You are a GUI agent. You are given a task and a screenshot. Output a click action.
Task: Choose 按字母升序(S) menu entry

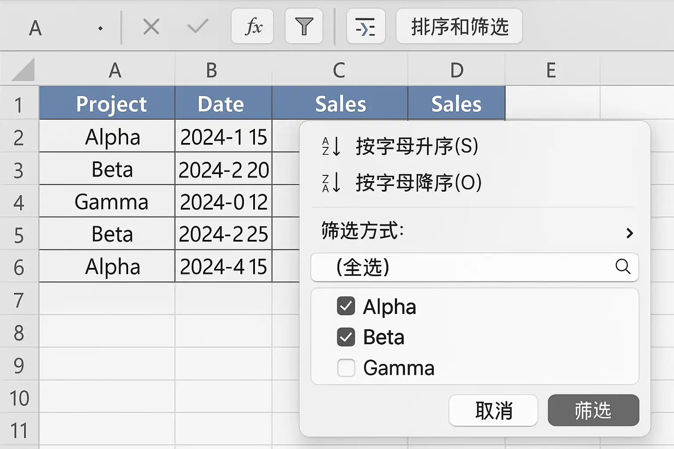[399, 146]
